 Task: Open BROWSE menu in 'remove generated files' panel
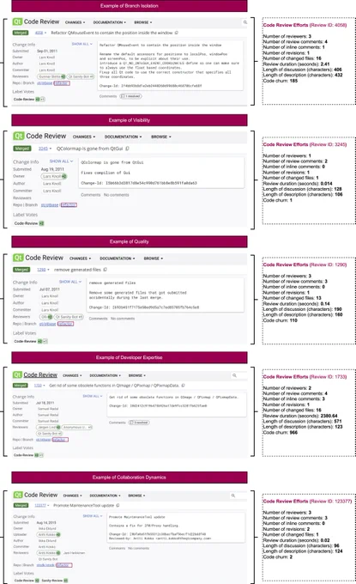click(154, 259)
